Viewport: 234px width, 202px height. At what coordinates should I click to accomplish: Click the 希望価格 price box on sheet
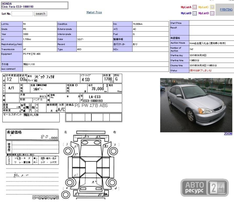coord(32,134)
